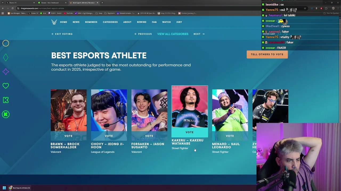Open NBA 3. Lig B Kategori bookmark
341x191 pixels.
(84, 13)
